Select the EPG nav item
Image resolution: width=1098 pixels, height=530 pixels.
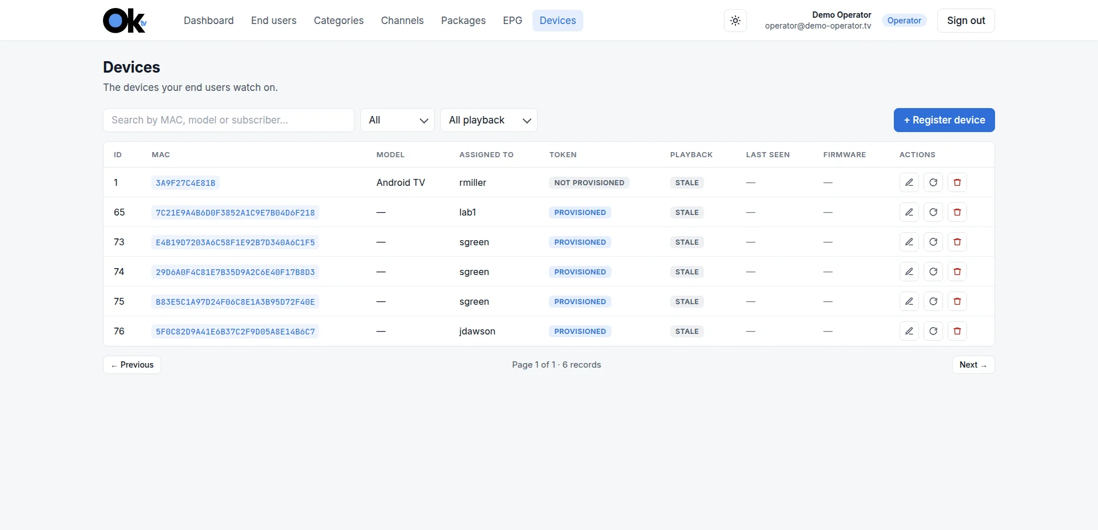point(512,21)
